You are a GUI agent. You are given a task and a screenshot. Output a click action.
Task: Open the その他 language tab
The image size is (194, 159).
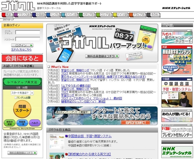click(153, 15)
